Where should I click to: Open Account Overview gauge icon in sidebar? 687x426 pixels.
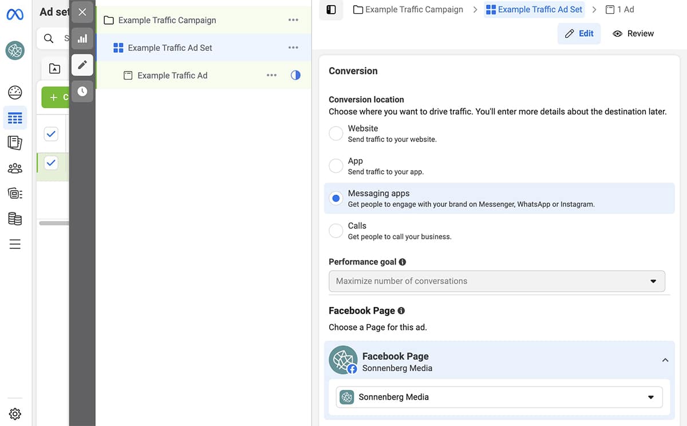(x=15, y=93)
